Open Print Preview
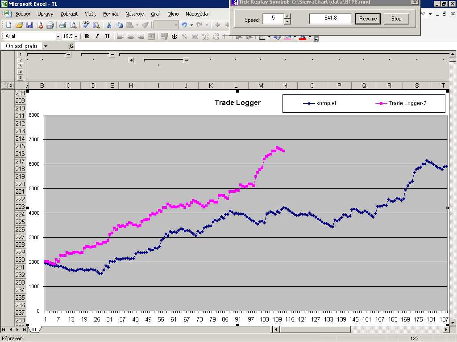 click(73, 25)
